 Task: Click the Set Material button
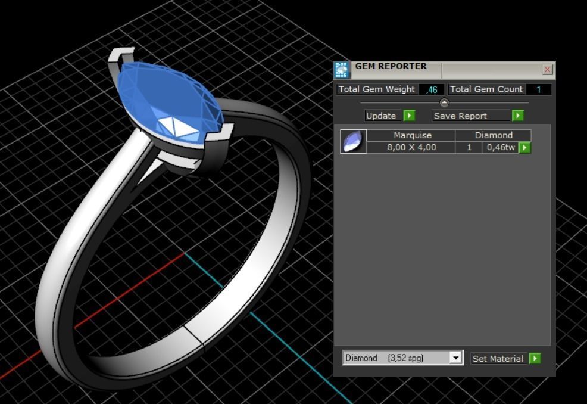[499, 358]
